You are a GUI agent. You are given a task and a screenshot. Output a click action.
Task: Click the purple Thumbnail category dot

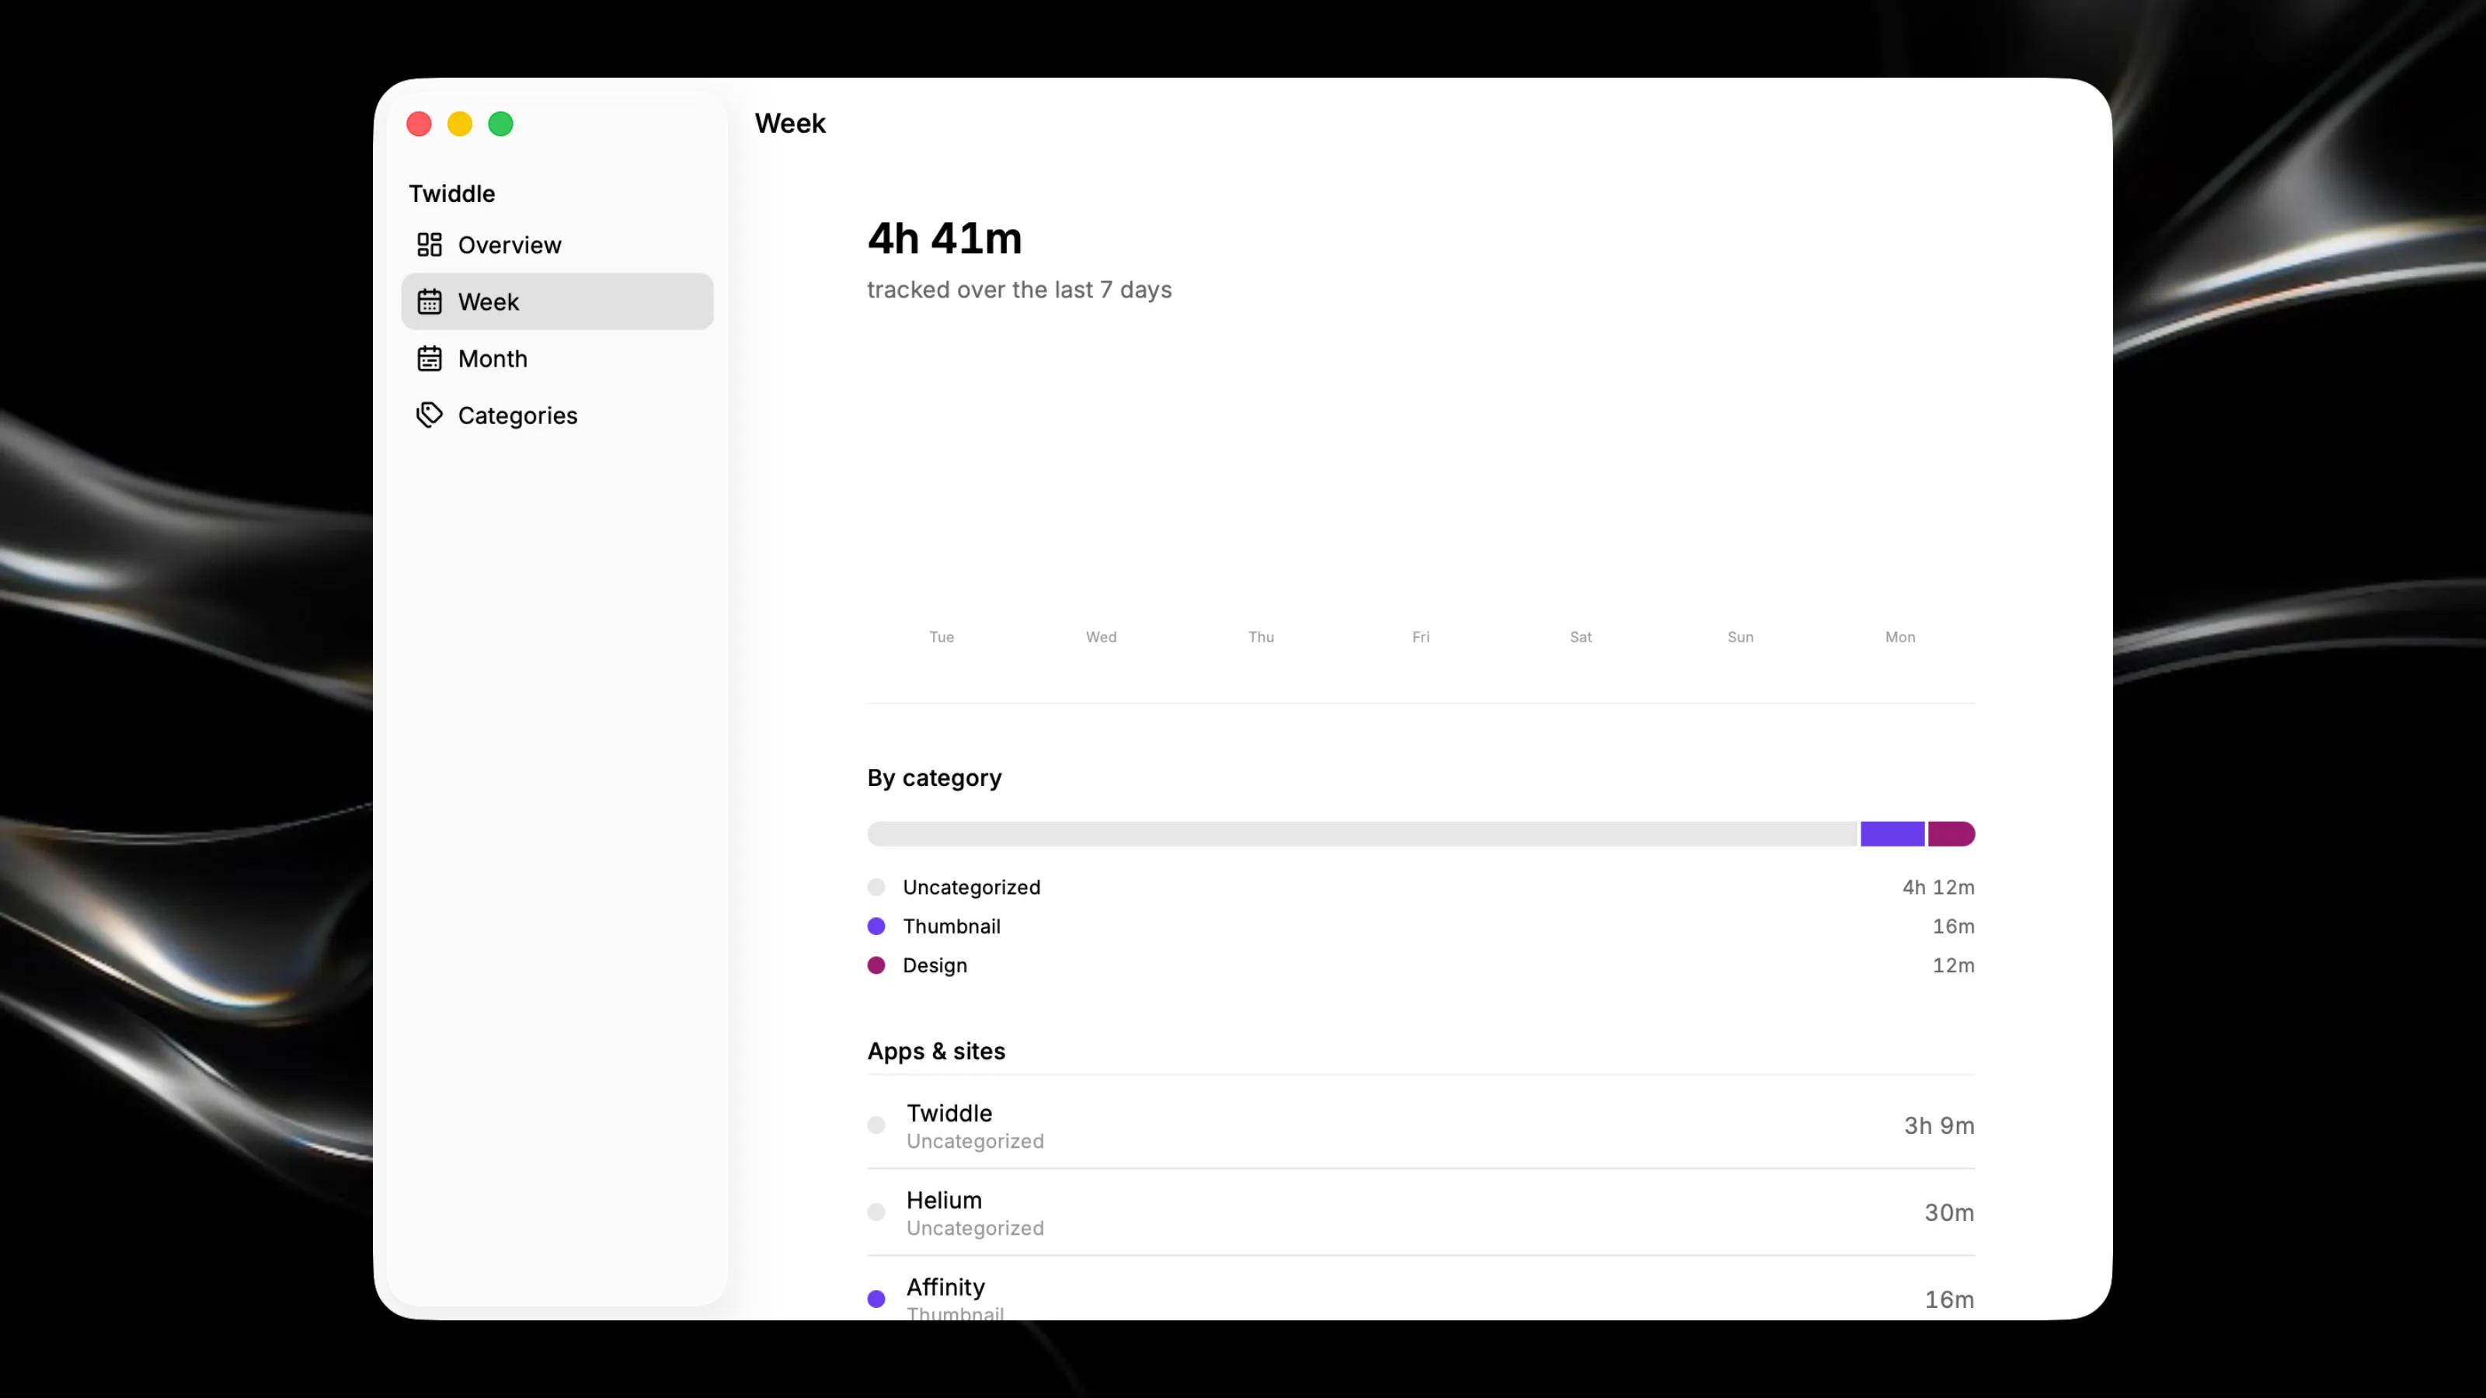pos(876,927)
